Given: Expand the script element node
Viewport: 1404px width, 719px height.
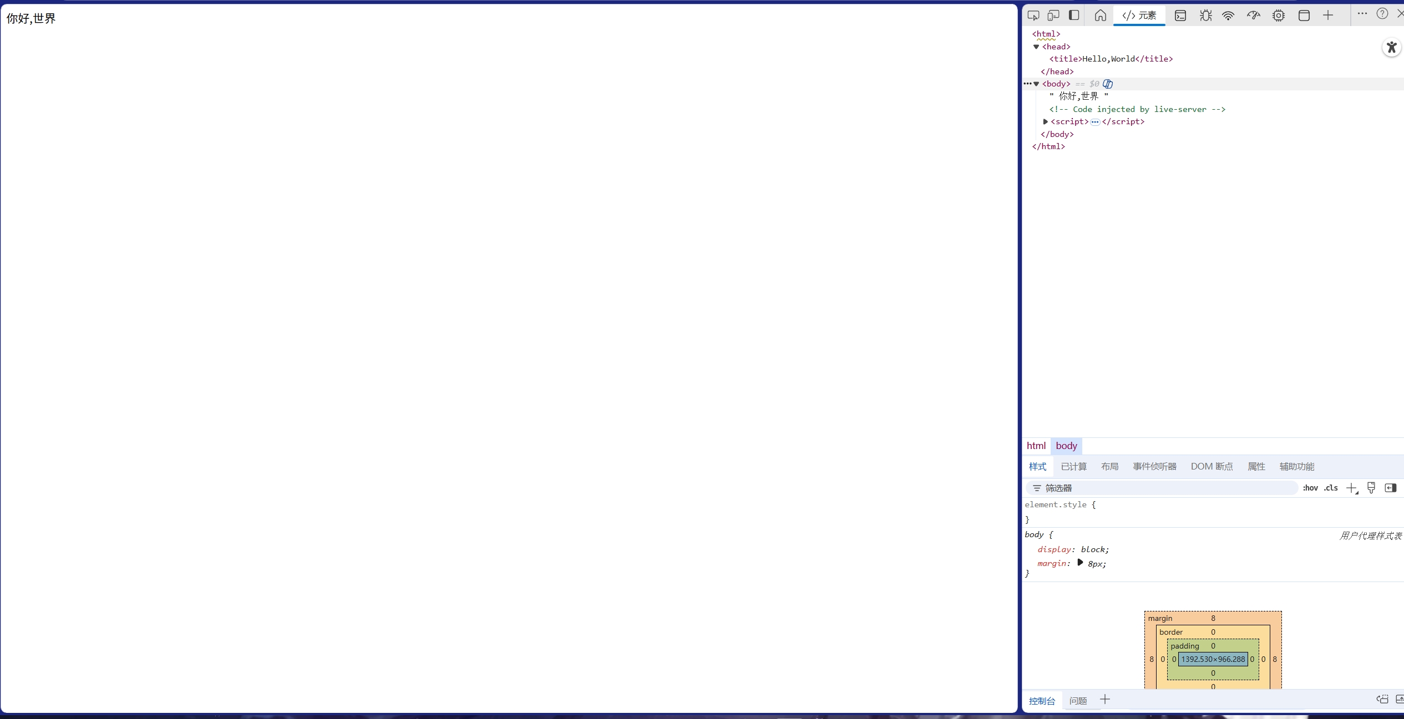Looking at the screenshot, I should coord(1045,121).
